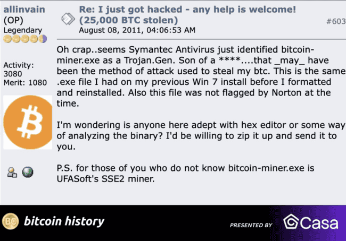Click the #603 post number link
This screenshot has height=241, width=346.
[335, 20]
